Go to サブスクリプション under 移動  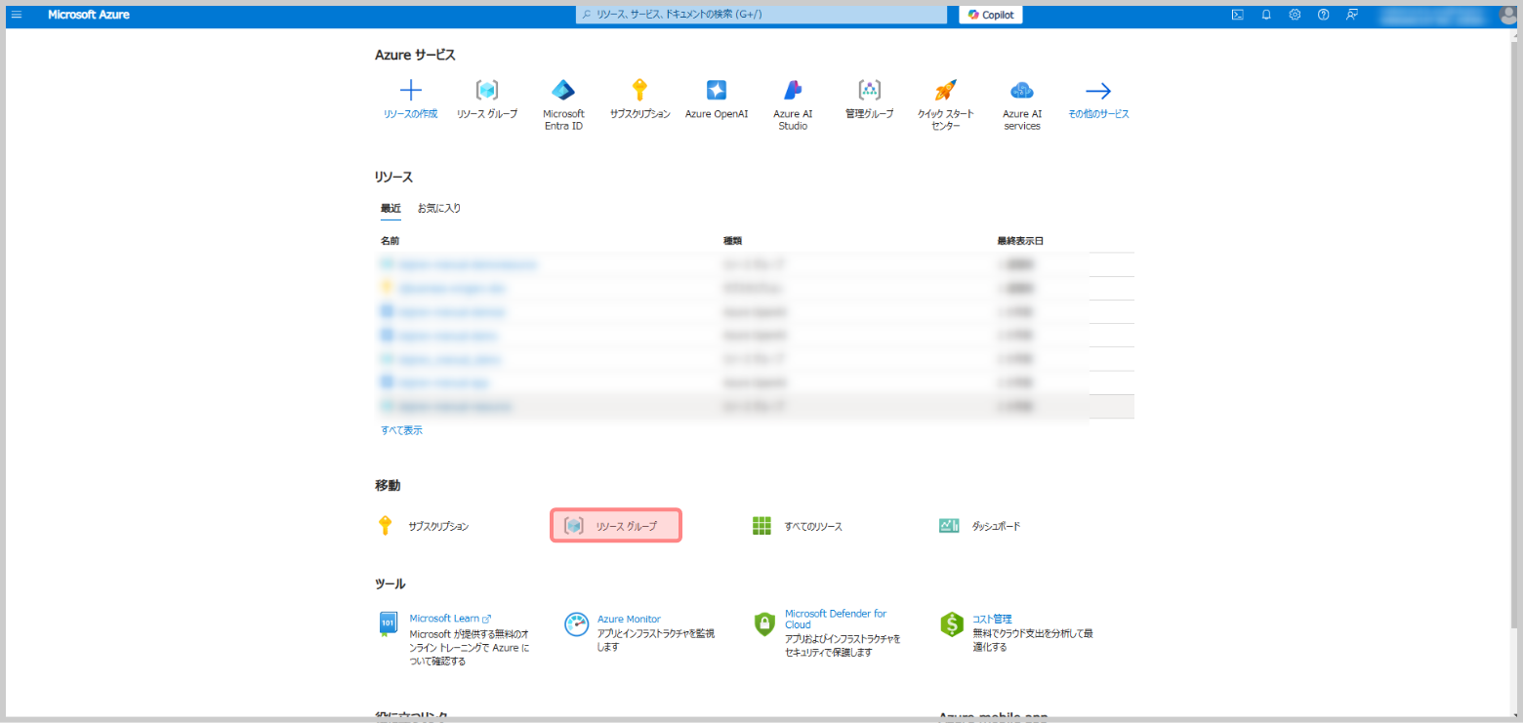point(438,526)
